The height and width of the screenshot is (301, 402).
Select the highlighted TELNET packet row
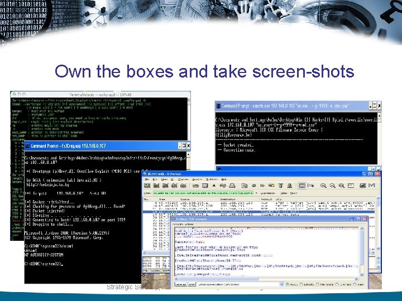coord(259,212)
